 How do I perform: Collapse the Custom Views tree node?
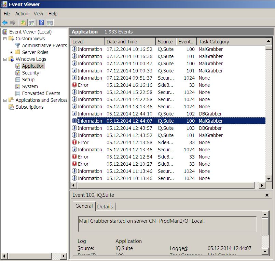click(5, 39)
